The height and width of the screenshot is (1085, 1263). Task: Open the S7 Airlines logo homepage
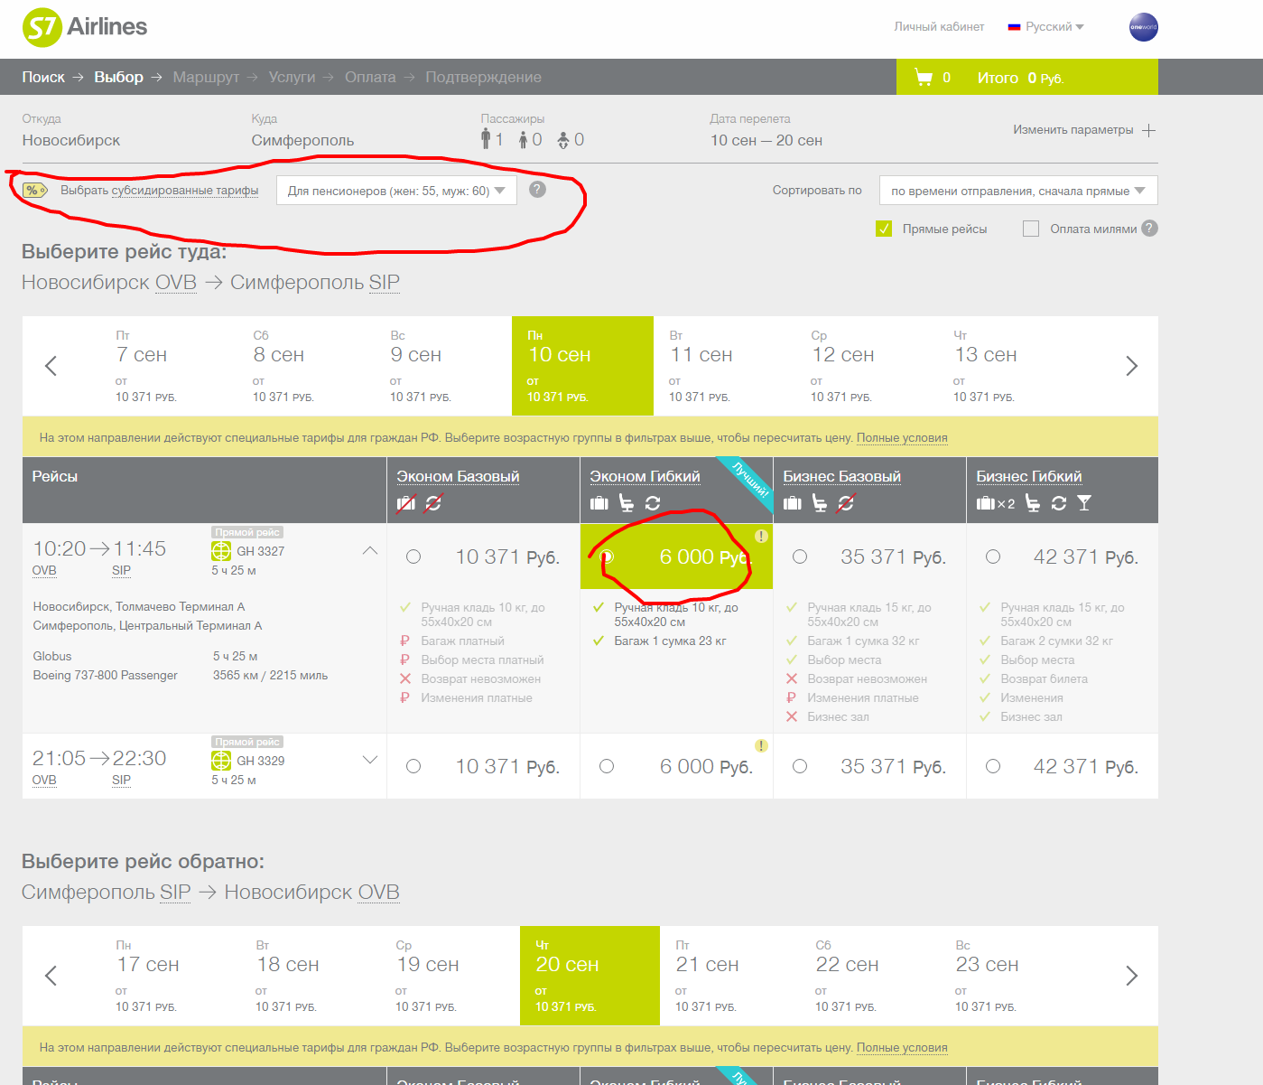(x=85, y=27)
